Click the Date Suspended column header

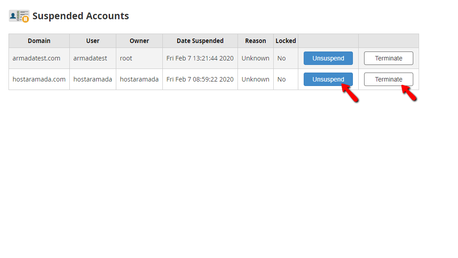(200, 41)
